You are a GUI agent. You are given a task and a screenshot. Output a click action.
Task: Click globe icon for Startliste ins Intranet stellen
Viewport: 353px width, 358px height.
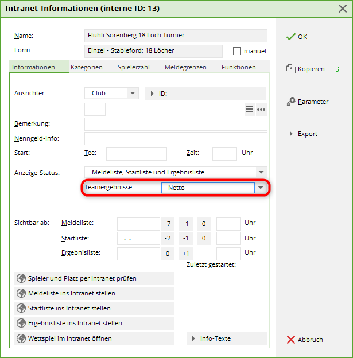(21, 308)
